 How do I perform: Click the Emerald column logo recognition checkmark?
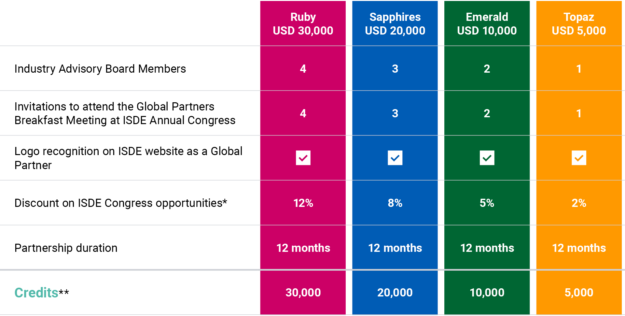click(487, 158)
